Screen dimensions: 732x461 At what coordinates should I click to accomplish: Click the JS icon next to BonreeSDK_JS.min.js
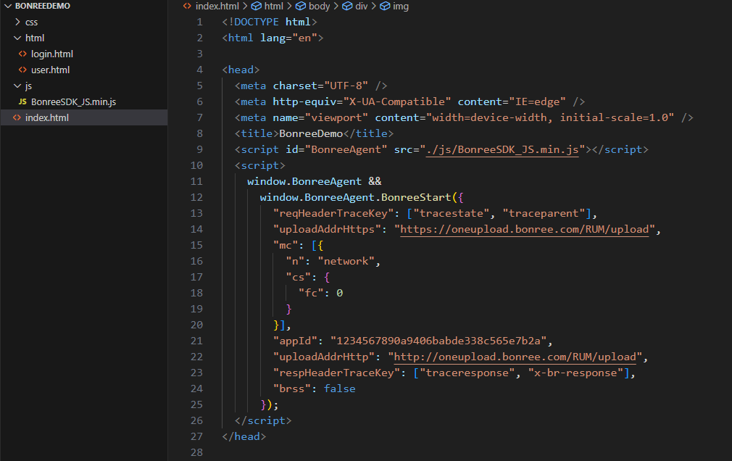tap(22, 101)
